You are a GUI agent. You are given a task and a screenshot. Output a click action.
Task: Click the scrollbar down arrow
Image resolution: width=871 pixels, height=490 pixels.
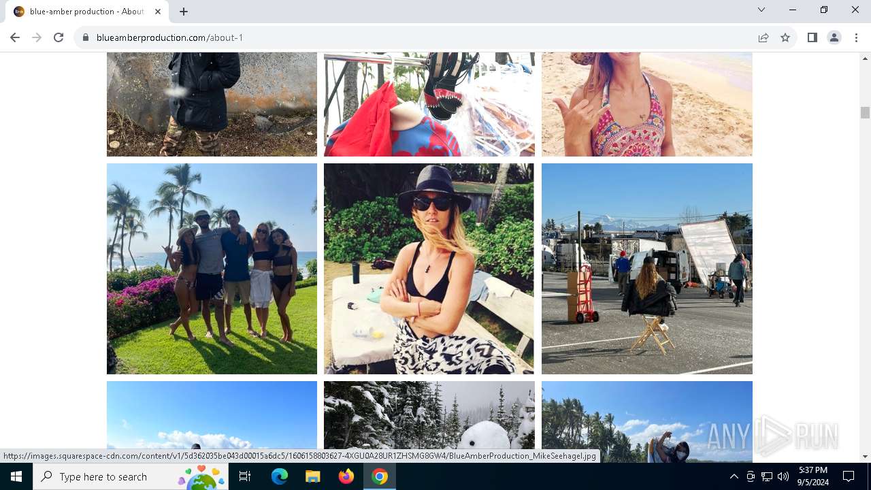(865, 457)
